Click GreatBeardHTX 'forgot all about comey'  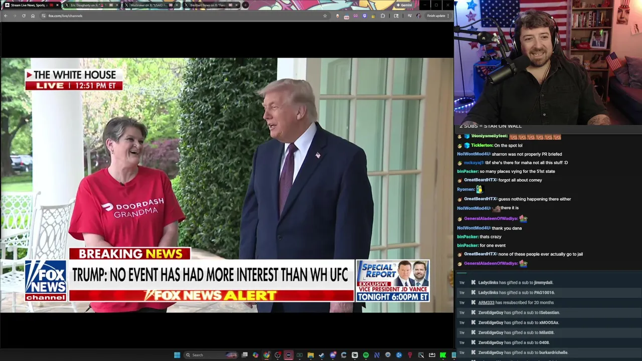pyautogui.click(x=520, y=180)
